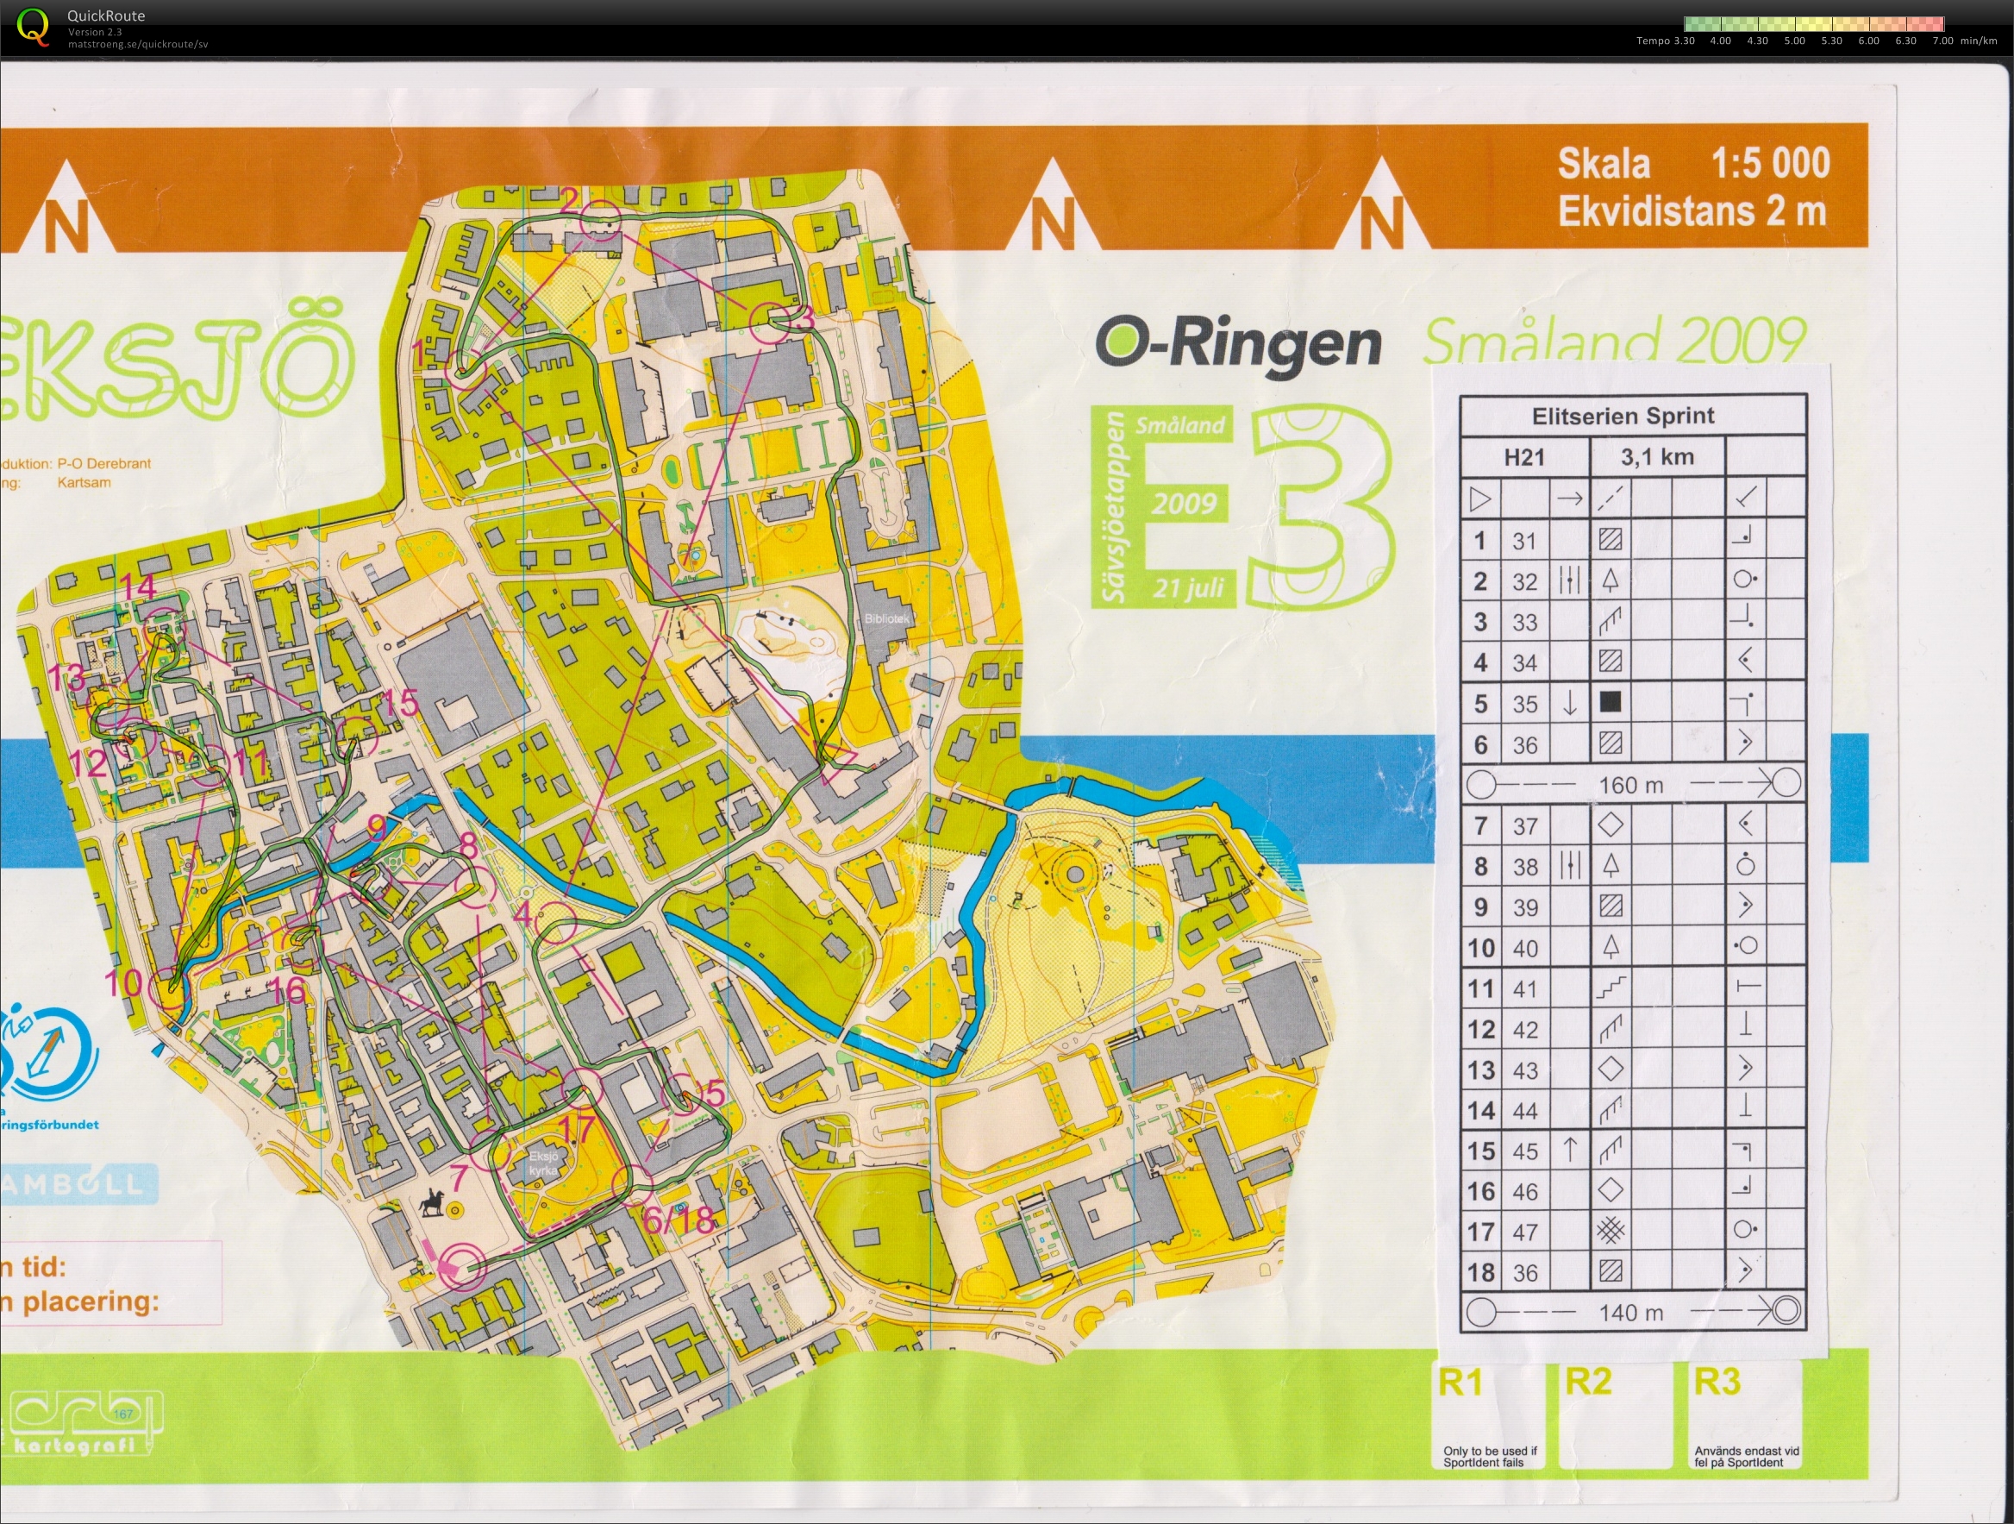Click the 160 m marked route row
This screenshot has width=2014, height=1524.
coord(1634,783)
